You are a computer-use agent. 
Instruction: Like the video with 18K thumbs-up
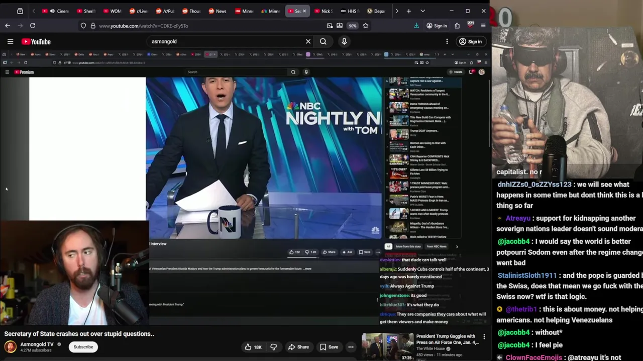pos(253,347)
